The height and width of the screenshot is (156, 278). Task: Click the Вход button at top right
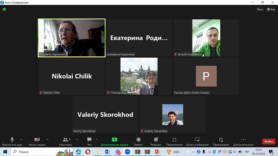pos(260,9)
